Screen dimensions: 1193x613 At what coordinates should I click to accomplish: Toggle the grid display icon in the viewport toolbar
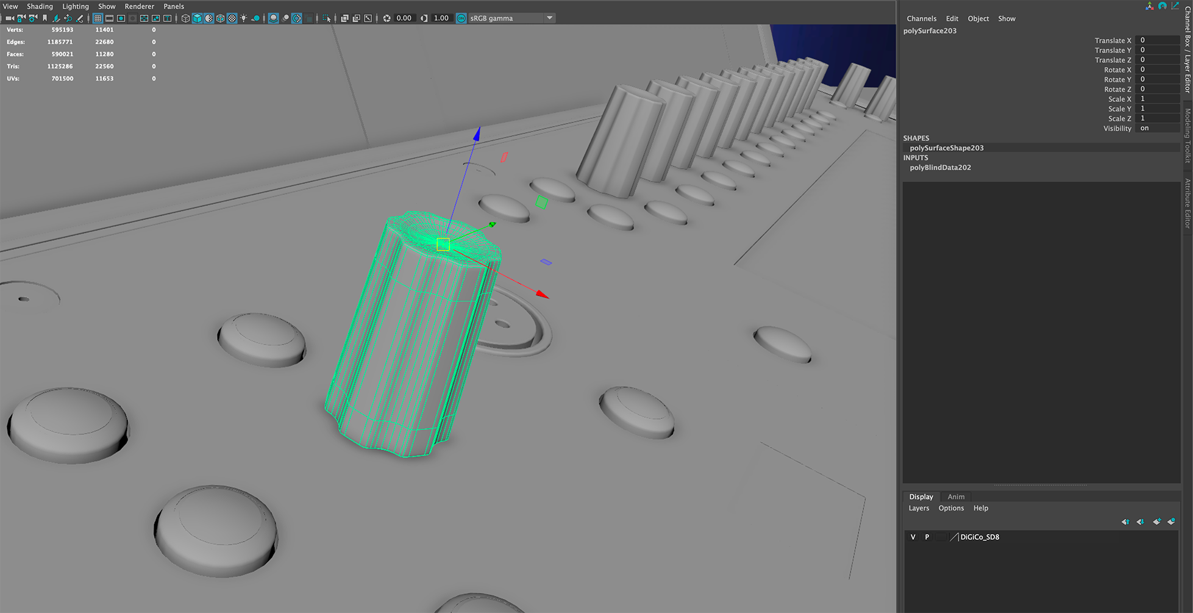pos(98,18)
